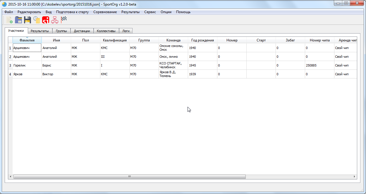The image size is (366, 194).
Task: Click the birth year 1939 cell
Action: (x=202, y=74)
